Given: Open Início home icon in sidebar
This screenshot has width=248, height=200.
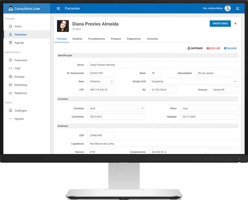Looking at the screenshot, I should [x=10, y=26].
